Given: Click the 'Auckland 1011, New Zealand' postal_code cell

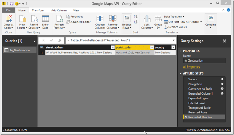Looking at the screenshot, I should pyautogui.click(x=135, y=53).
